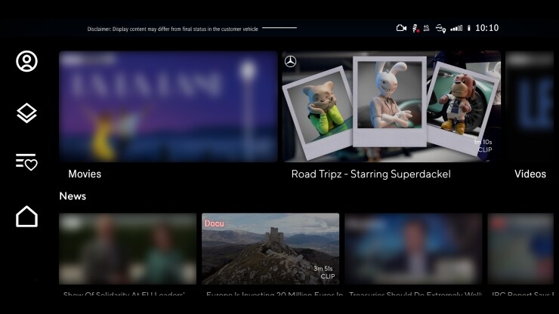The image size is (559, 314).
Task: Open the favorites list icon
Action: (26, 162)
